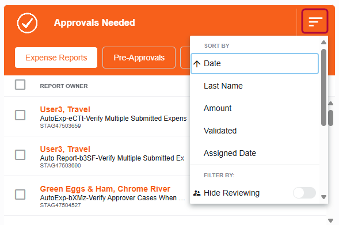Click the report list scroll up arrow

coord(330,104)
